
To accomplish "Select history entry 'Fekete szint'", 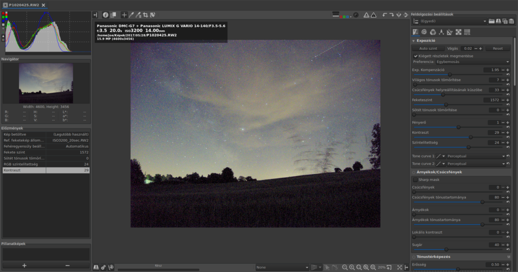I will click(46, 152).
